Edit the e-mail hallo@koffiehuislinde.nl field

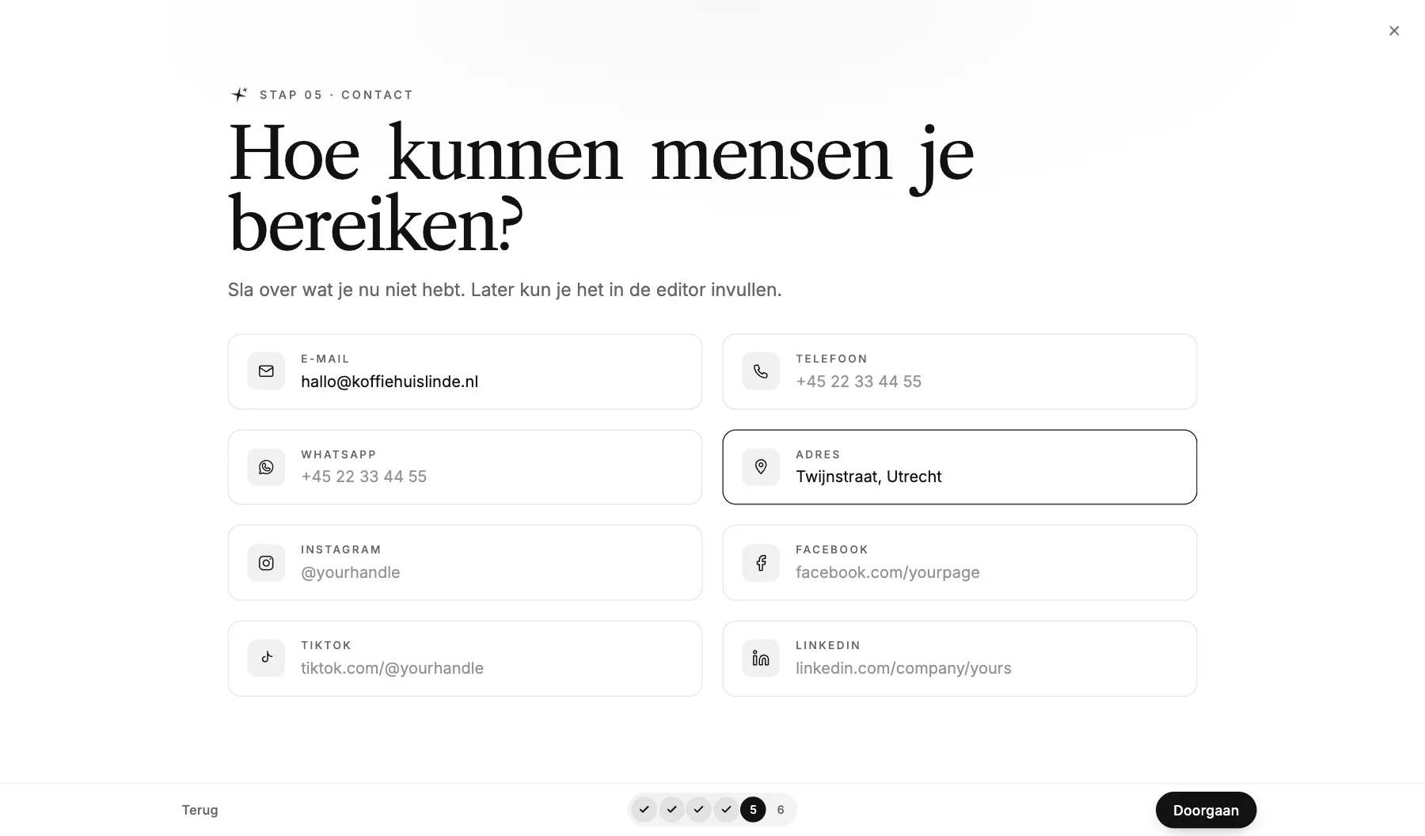[x=465, y=371]
